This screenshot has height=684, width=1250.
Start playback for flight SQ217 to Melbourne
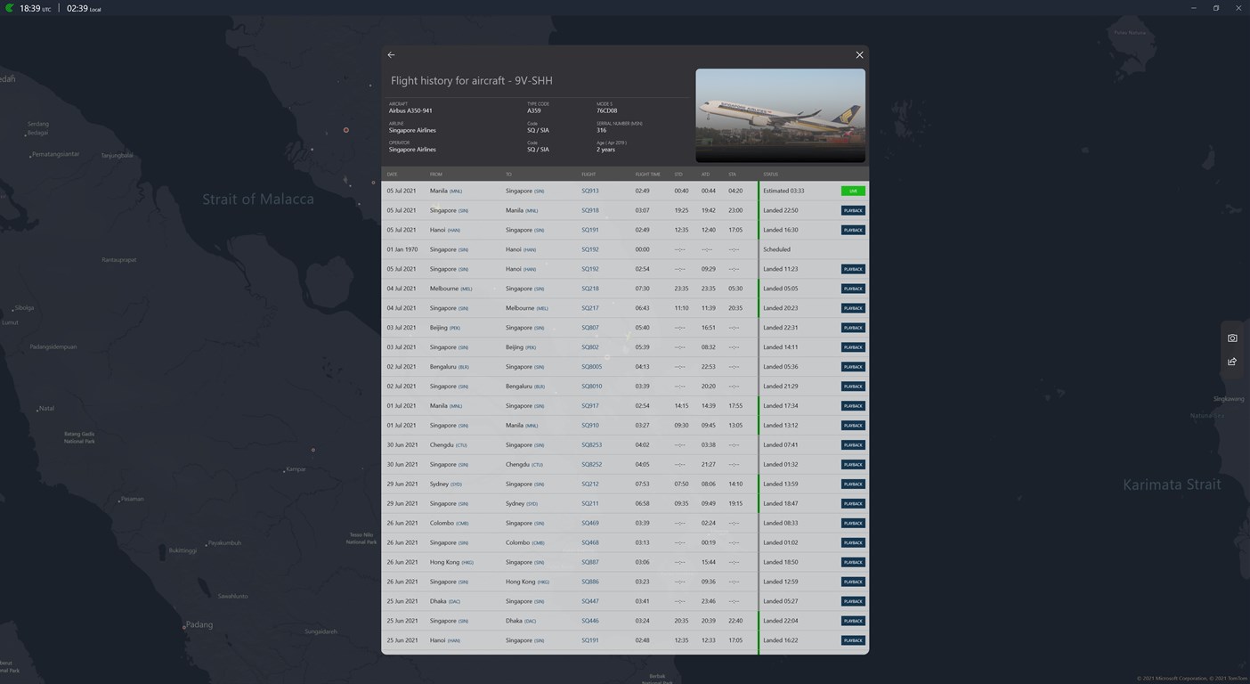click(x=853, y=308)
